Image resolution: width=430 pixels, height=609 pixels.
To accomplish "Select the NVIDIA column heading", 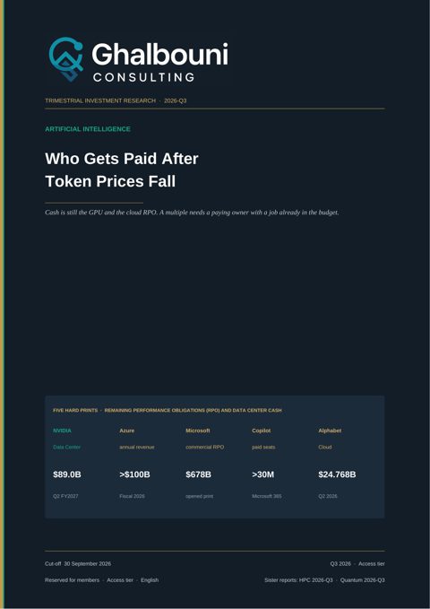I will click(62, 431).
